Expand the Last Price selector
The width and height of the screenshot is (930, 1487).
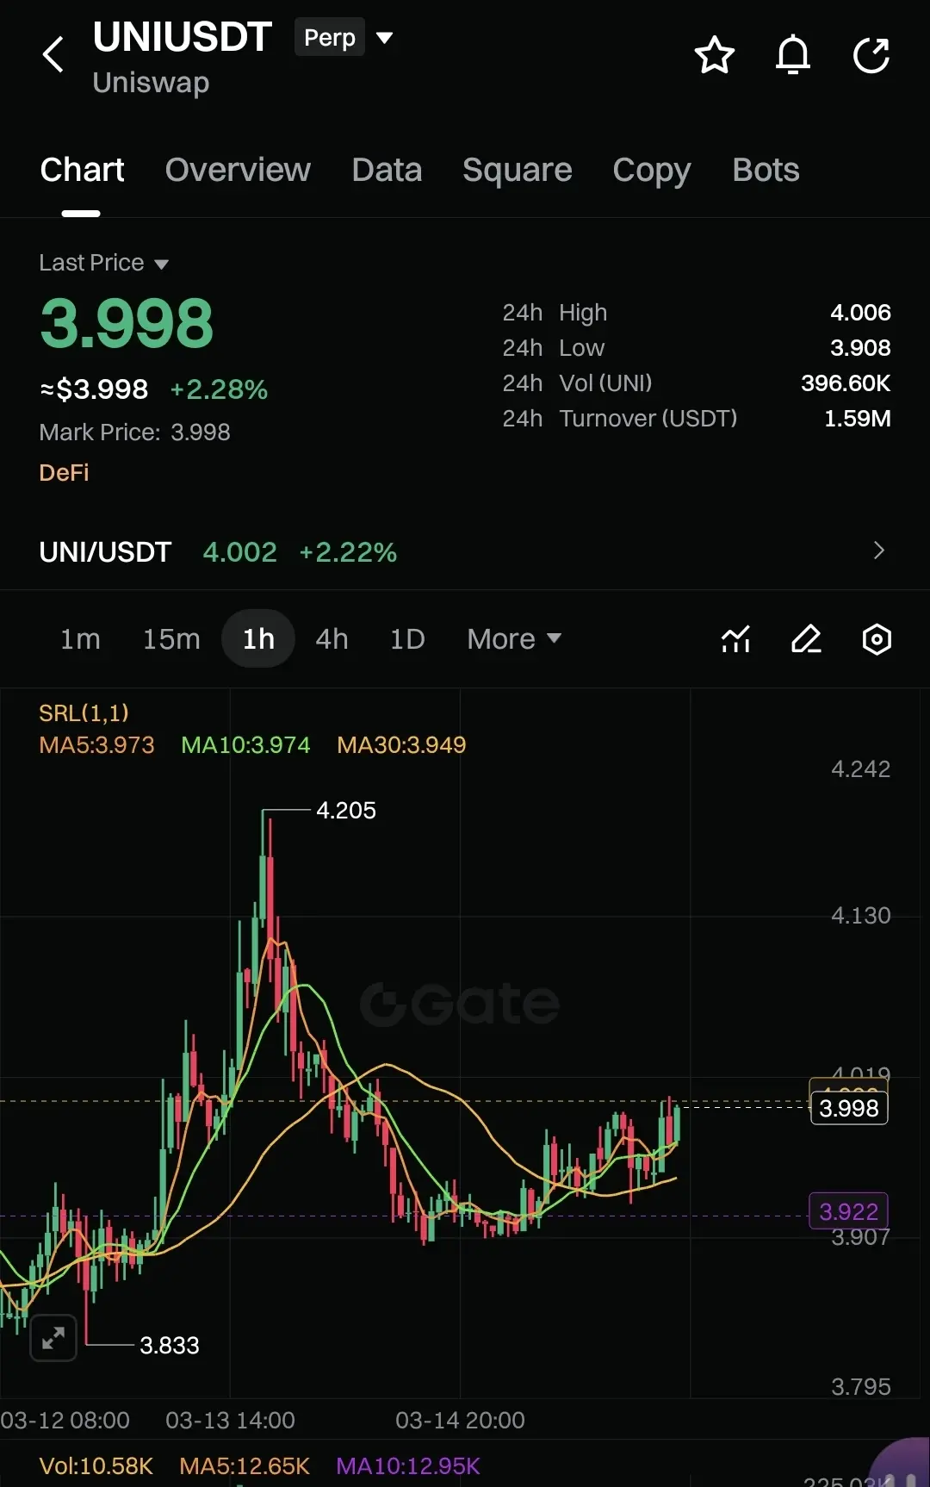click(x=103, y=263)
